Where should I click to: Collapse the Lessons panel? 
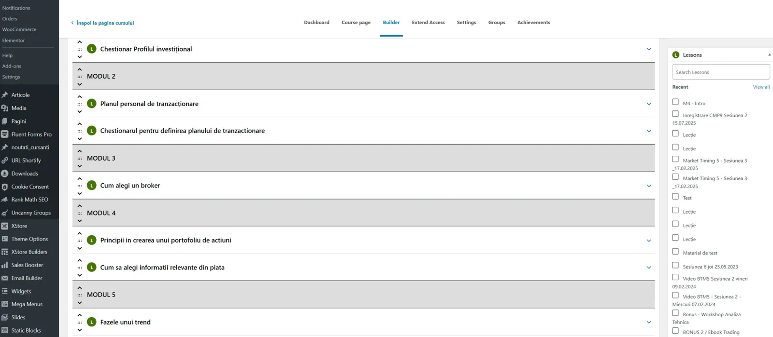pyautogui.click(x=769, y=55)
